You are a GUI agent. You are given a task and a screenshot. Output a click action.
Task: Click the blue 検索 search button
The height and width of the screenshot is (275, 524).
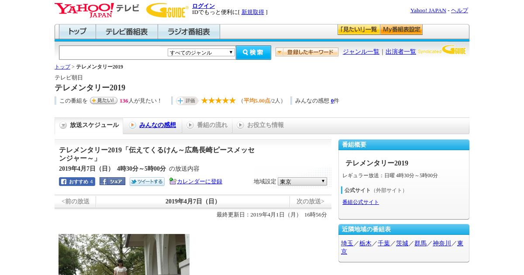coord(253,52)
